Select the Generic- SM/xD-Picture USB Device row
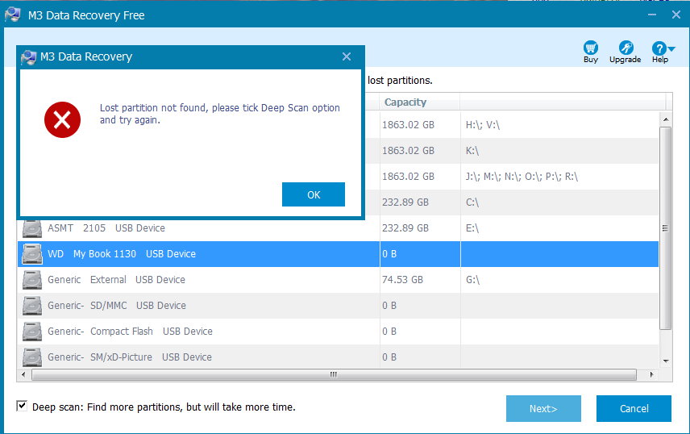Screen dimensions: 690x434 (x=338, y=357)
